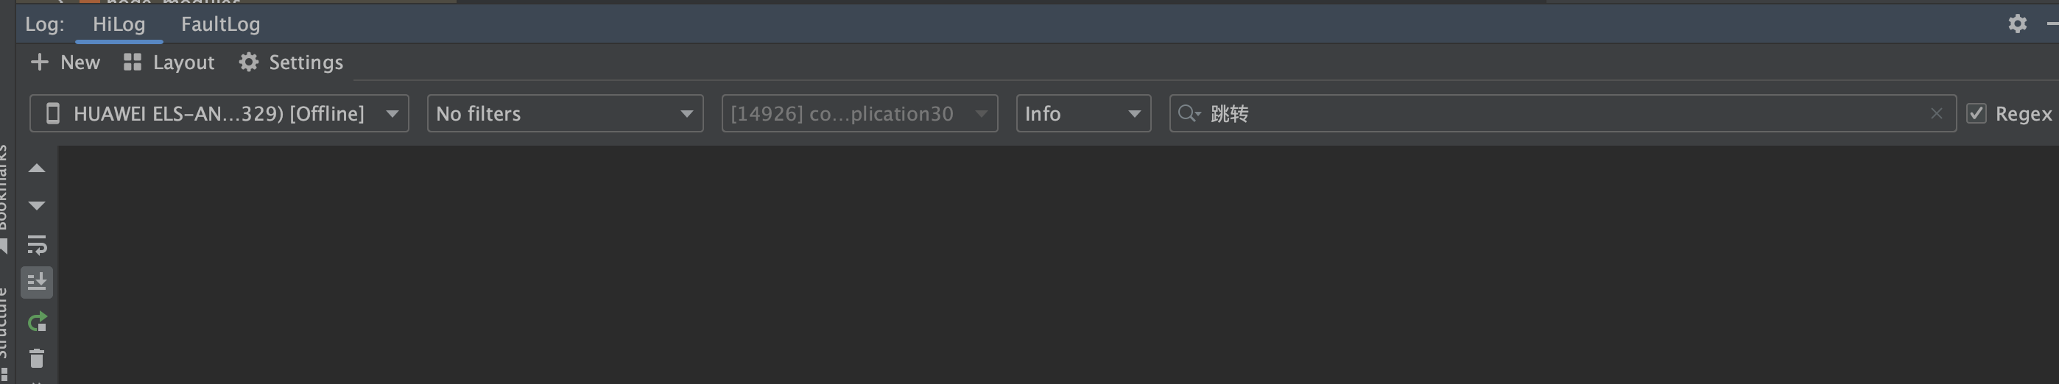Click the scroll down arrow icon
The height and width of the screenshot is (384, 2059).
click(x=37, y=206)
